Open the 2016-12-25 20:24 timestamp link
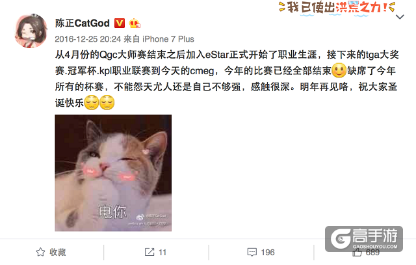This screenshot has width=416, height=265. (88, 39)
